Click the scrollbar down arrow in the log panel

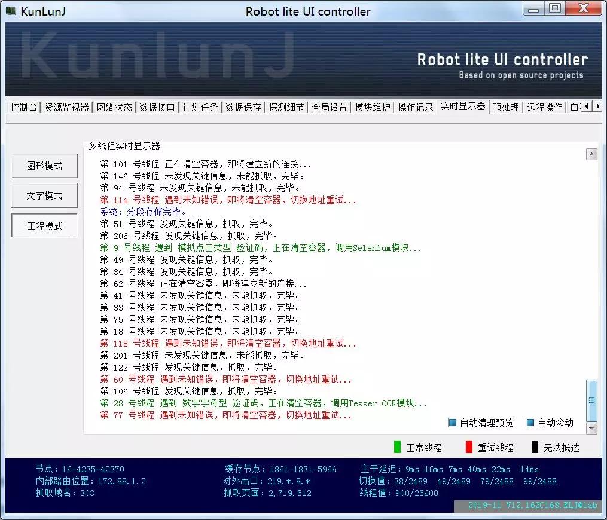[x=592, y=428]
